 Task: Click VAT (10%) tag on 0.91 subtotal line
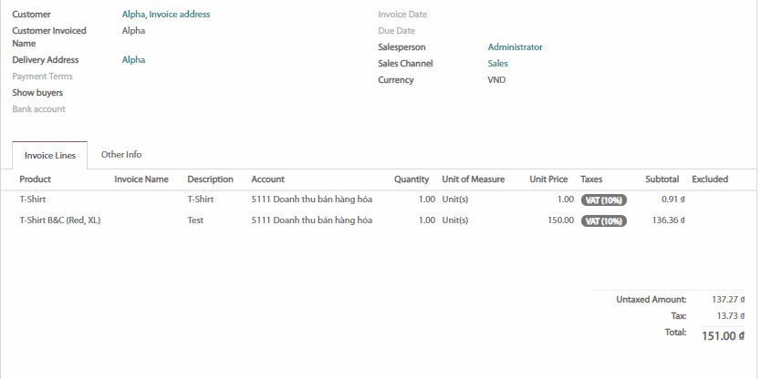(603, 199)
